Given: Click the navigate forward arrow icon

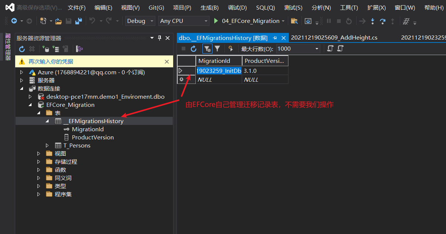Looking at the screenshot, I should pos(29,21).
